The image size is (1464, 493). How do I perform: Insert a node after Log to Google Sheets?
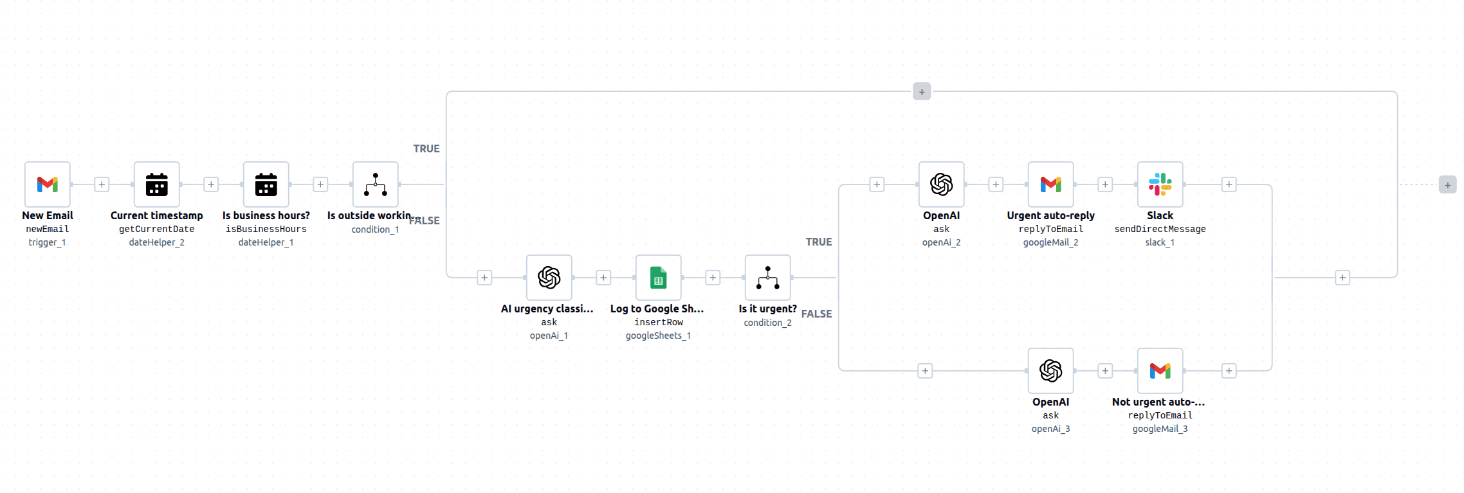pyautogui.click(x=713, y=278)
